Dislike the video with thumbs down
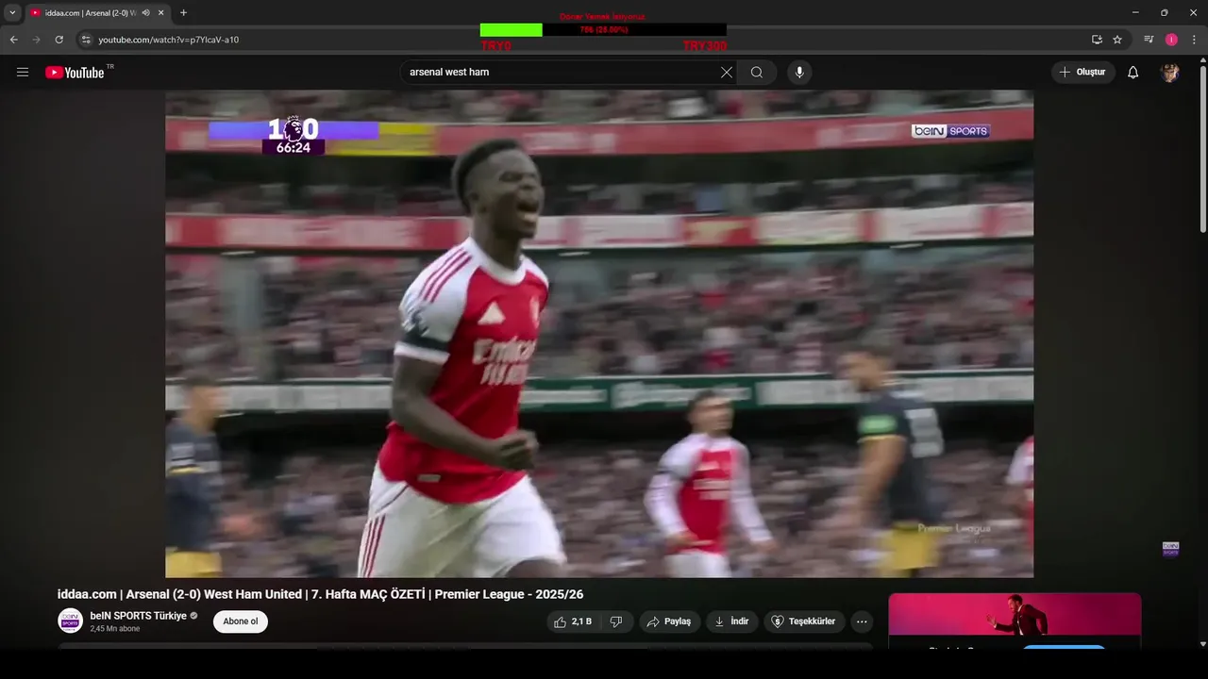Image resolution: width=1208 pixels, height=679 pixels. pyautogui.click(x=616, y=621)
